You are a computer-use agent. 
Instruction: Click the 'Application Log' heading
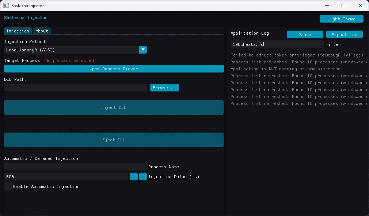pyautogui.click(x=250, y=33)
